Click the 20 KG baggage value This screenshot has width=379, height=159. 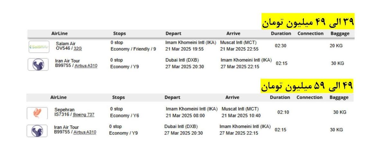click(336, 46)
